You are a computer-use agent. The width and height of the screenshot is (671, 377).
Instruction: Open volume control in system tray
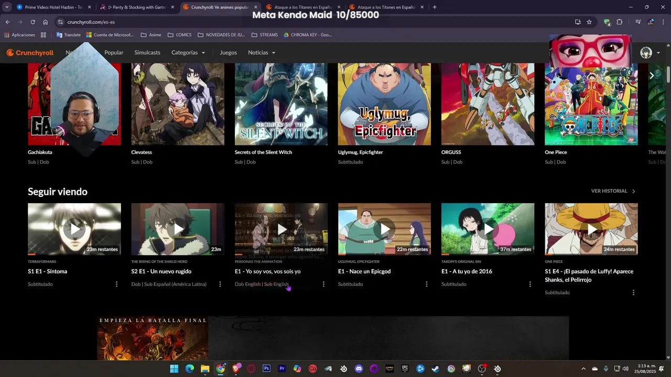click(x=625, y=369)
